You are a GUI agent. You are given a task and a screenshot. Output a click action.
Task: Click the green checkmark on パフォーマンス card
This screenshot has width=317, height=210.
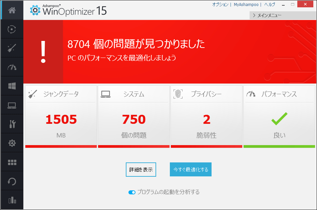[279, 118]
